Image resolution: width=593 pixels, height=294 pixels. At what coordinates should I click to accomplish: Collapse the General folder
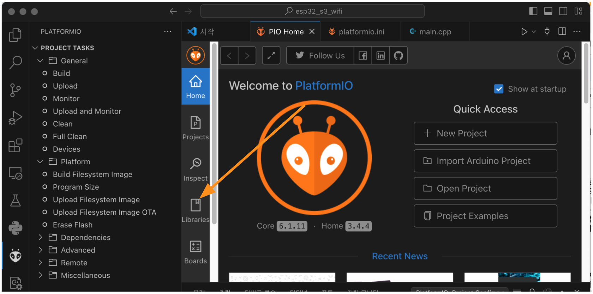(40, 61)
